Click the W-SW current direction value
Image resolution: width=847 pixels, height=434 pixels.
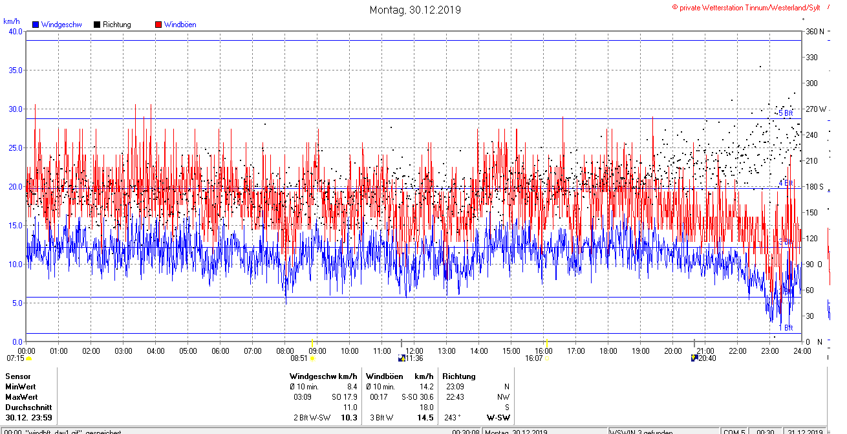tap(498, 418)
